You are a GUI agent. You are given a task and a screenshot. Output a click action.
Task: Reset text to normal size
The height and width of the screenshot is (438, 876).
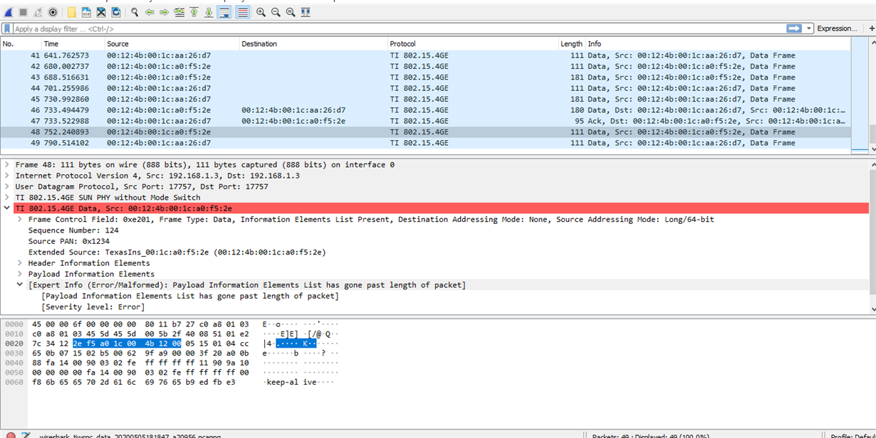[291, 12]
